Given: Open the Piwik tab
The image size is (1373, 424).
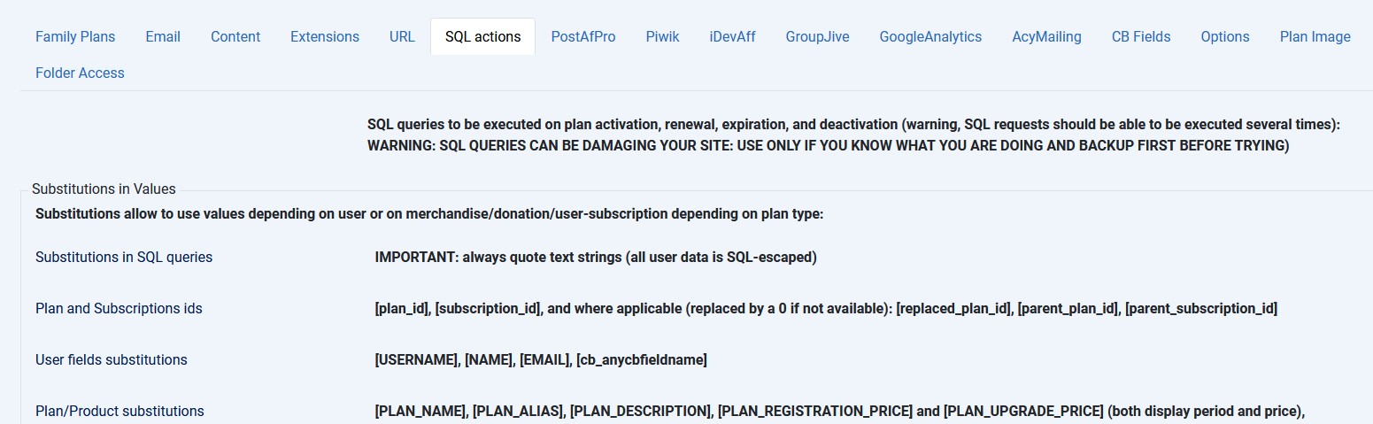Looking at the screenshot, I should point(662,36).
